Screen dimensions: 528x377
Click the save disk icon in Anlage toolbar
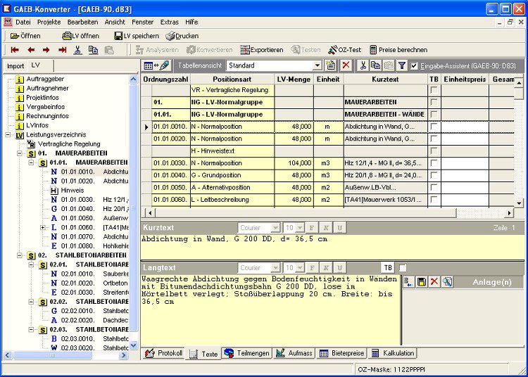[x=422, y=282]
